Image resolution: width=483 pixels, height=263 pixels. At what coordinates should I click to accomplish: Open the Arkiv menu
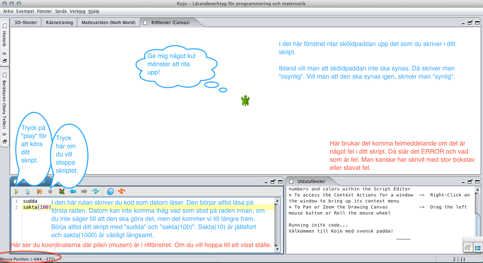(8, 11)
